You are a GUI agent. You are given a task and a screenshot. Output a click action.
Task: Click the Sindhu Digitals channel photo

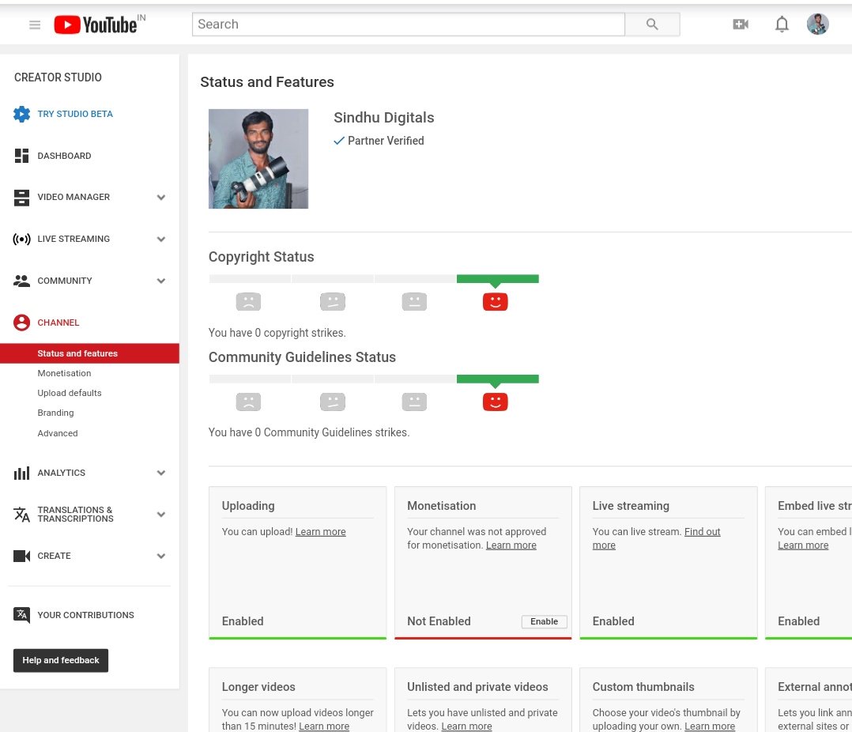(x=258, y=159)
